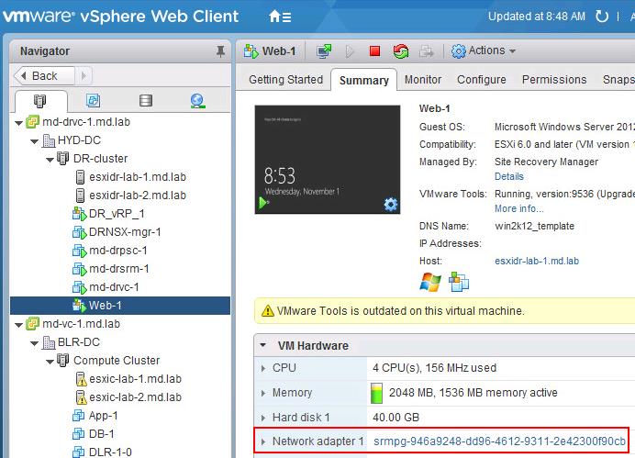The width and height of the screenshot is (635, 458).
Task: Switch to Storage view tab
Action: pos(146,100)
